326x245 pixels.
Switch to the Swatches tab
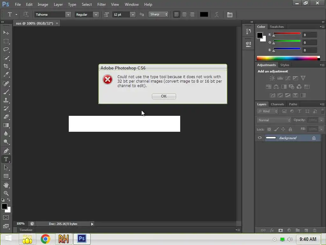pos(277,27)
